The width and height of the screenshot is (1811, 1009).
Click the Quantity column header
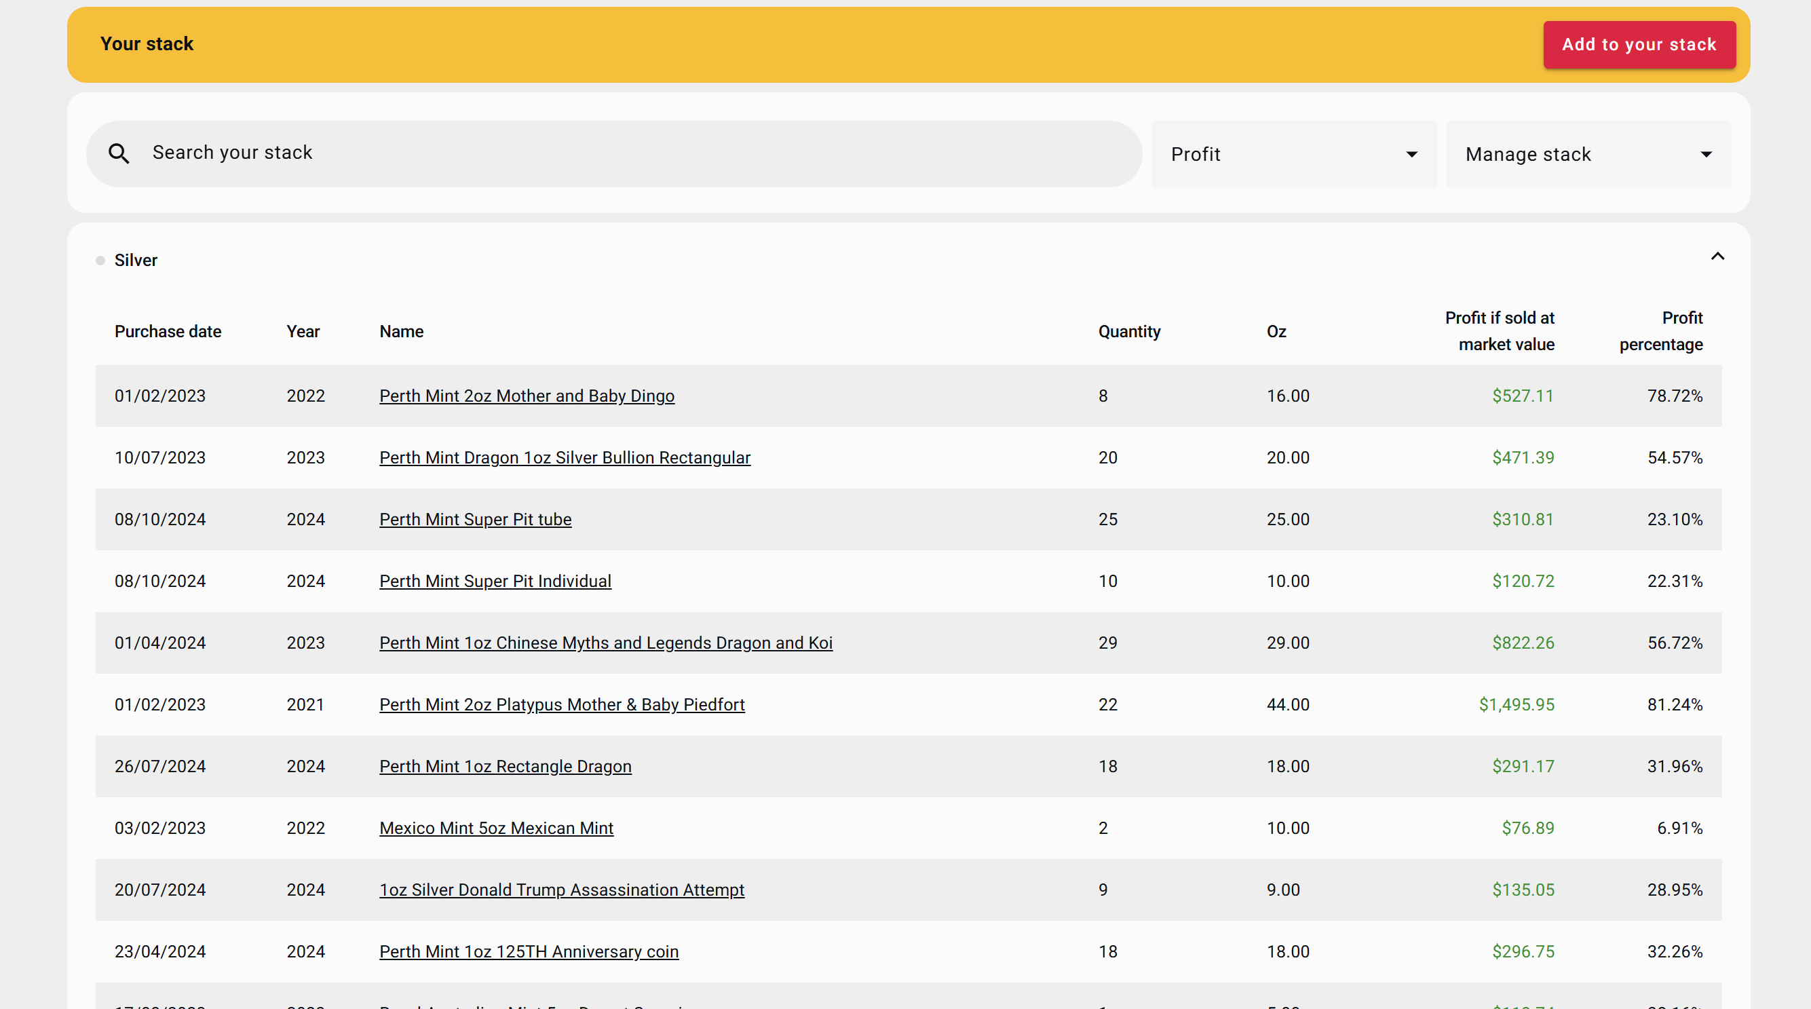tap(1128, 331)
